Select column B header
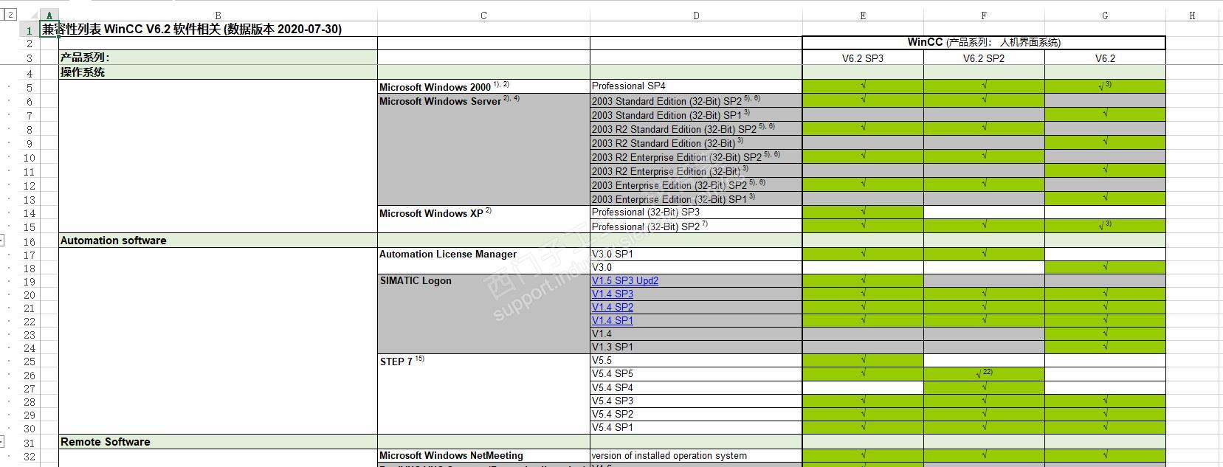 [218, 15]
